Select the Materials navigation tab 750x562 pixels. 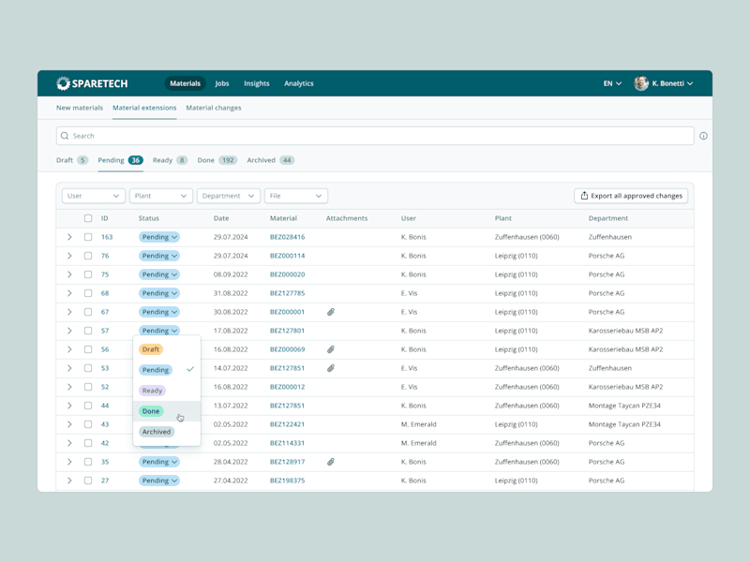coord(185,83)
